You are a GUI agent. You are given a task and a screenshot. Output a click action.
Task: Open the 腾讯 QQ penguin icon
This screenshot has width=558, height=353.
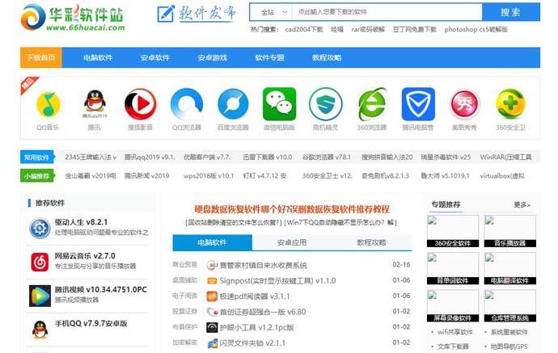pyautogui.click(x=95, y=103)
